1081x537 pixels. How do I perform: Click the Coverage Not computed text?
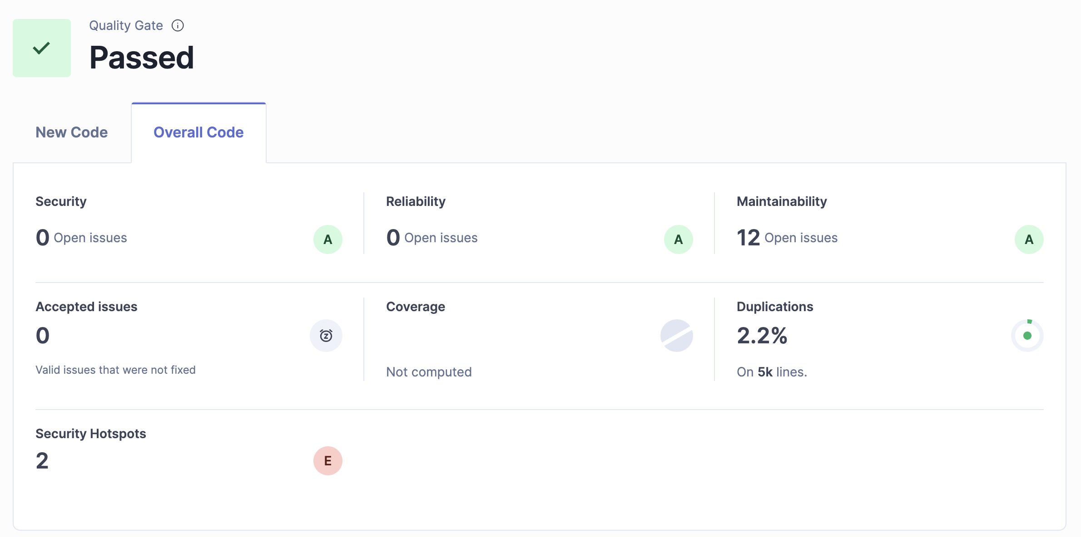click(x=429, y=372)
